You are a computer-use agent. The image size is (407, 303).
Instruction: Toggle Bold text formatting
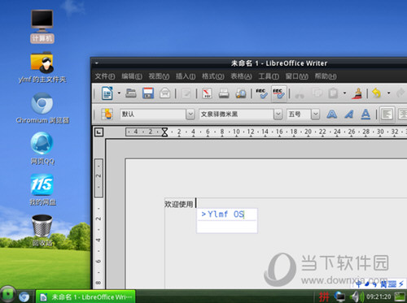[332, 115]
